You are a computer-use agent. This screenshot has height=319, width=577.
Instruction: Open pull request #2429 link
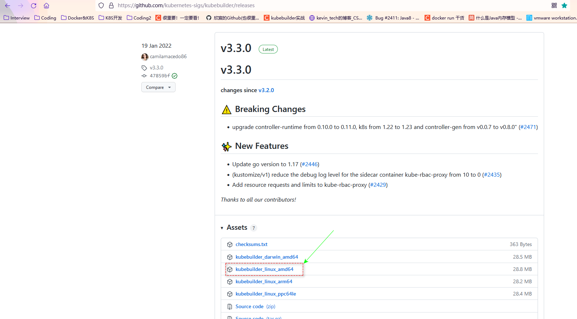(378, 185)
